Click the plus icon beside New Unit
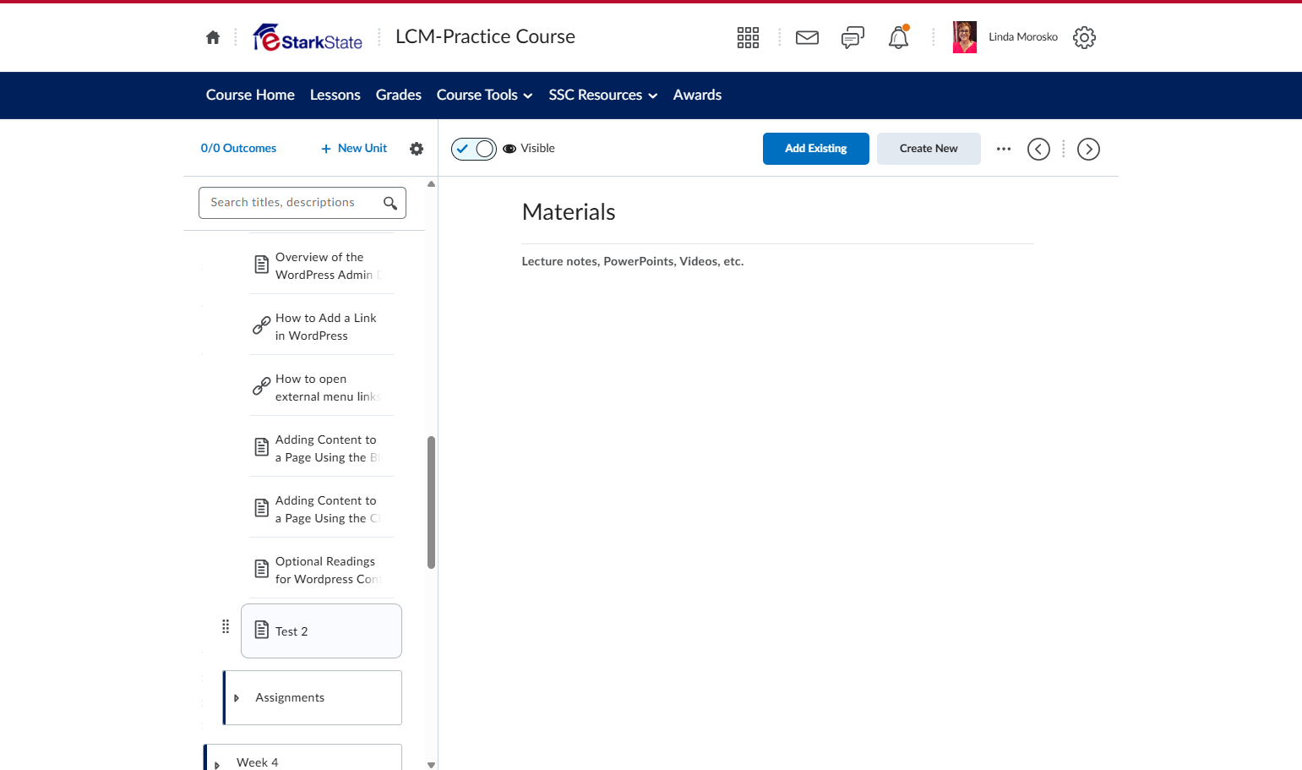 coord(326,149)
